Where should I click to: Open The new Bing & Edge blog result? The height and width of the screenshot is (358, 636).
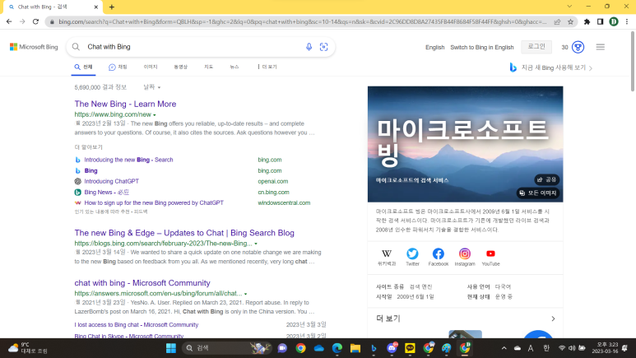pyautogui.click(x=184, y=233)
